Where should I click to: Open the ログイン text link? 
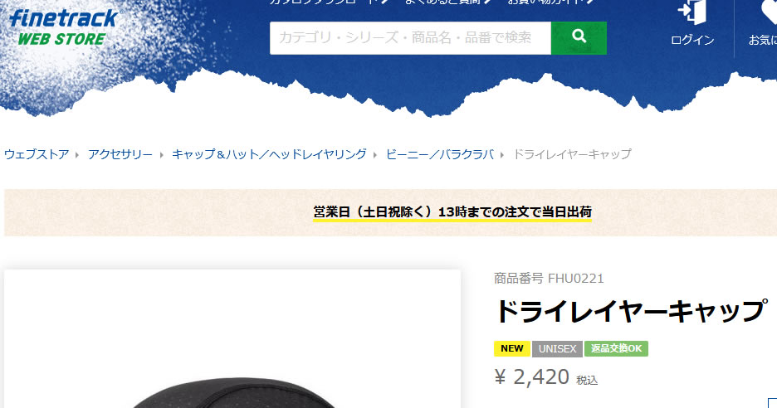point(692,40)
